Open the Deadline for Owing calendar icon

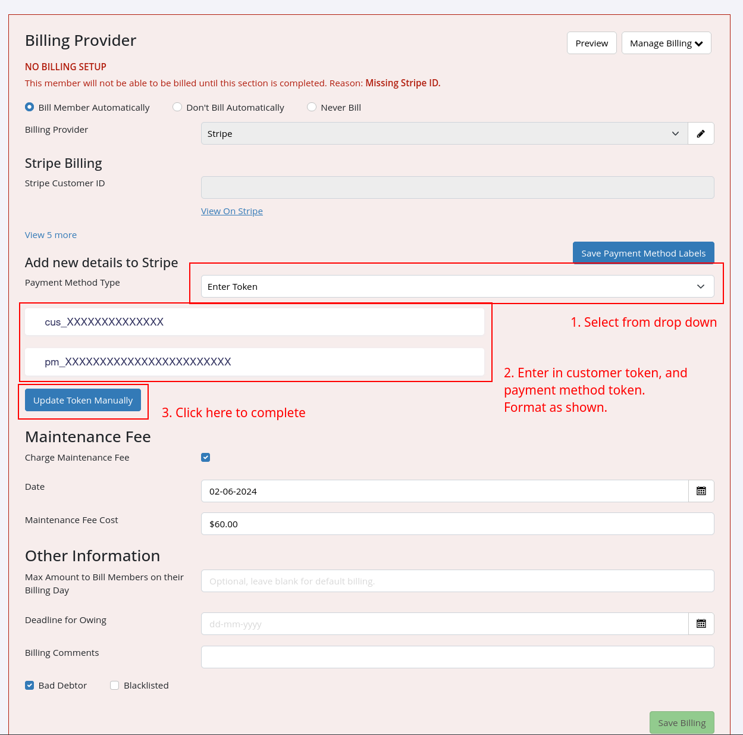tap(701, 624)
